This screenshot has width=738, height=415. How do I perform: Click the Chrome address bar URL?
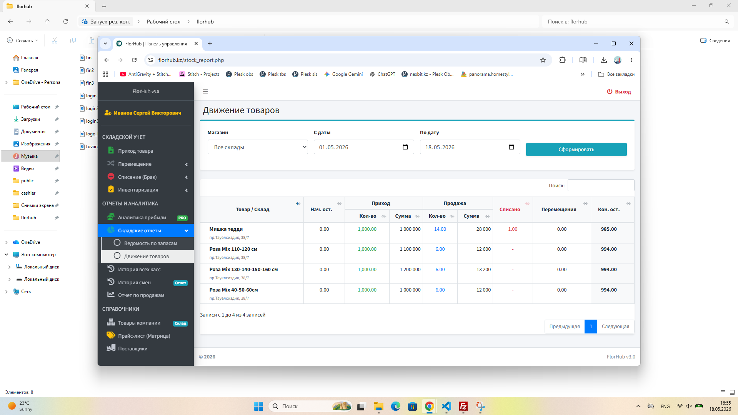click(x=191, y=60)
